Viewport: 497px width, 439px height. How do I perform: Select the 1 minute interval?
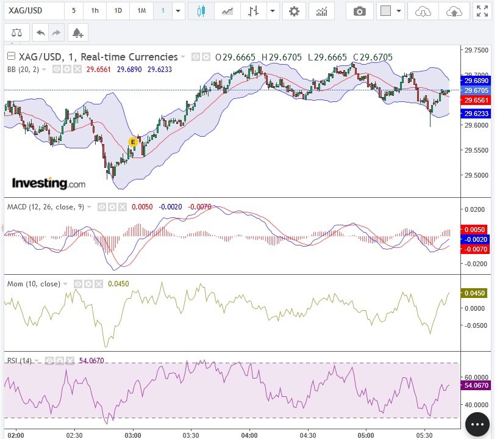coord(163,11)
